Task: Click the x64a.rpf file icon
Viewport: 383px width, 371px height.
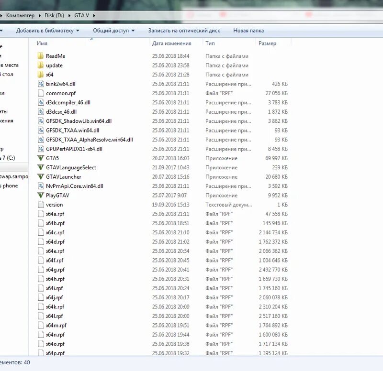Action: coord(41,214)
